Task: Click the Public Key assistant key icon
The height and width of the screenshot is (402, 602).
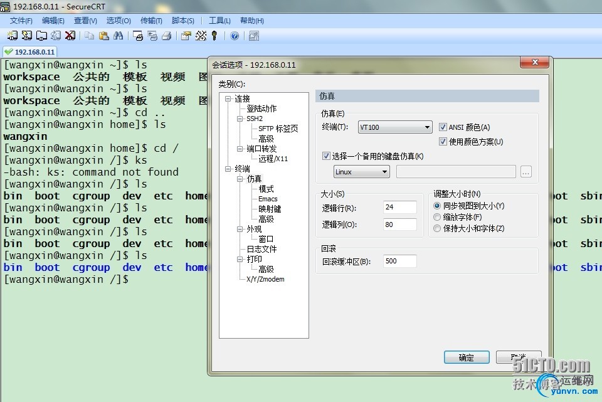Action: 214,36
